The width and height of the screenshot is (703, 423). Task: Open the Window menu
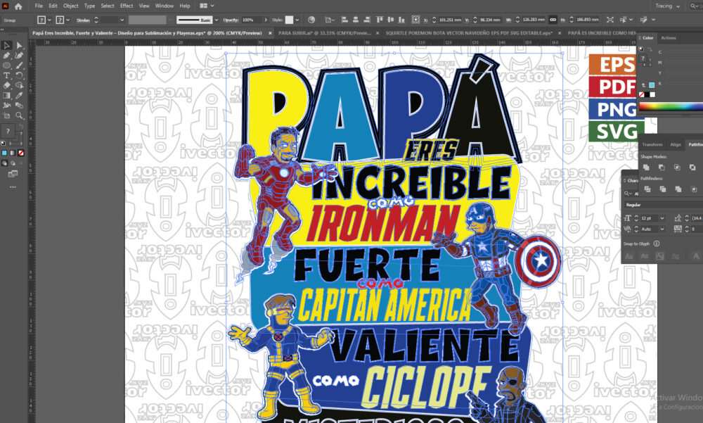(164, 6)
